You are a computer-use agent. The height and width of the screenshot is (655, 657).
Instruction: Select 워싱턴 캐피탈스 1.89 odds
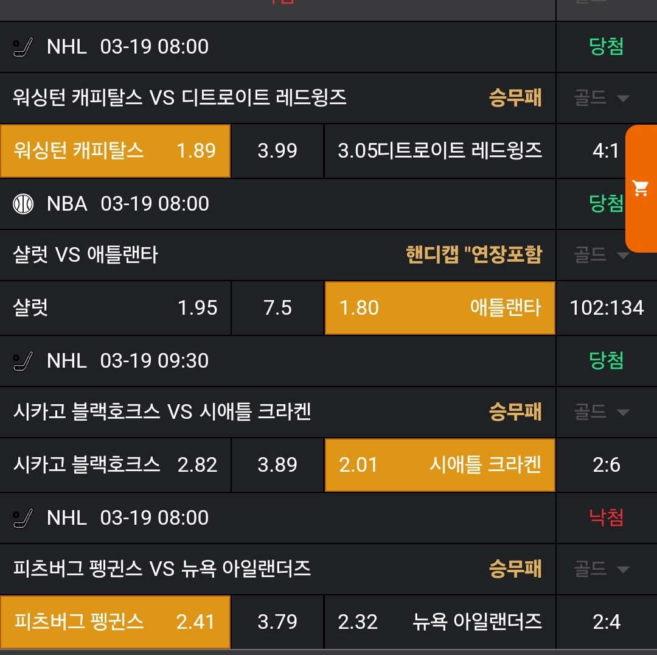tap(115, 151)
